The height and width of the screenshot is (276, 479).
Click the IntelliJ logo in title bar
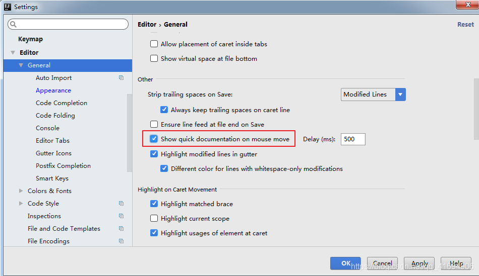coord(8,7)
